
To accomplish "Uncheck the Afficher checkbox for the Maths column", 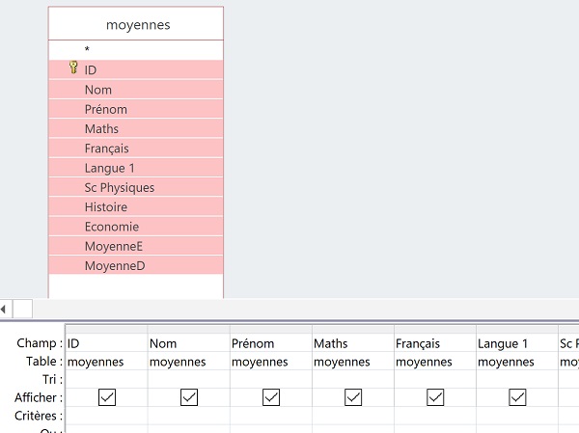I will pyautogui.click(x=353, y=397).
